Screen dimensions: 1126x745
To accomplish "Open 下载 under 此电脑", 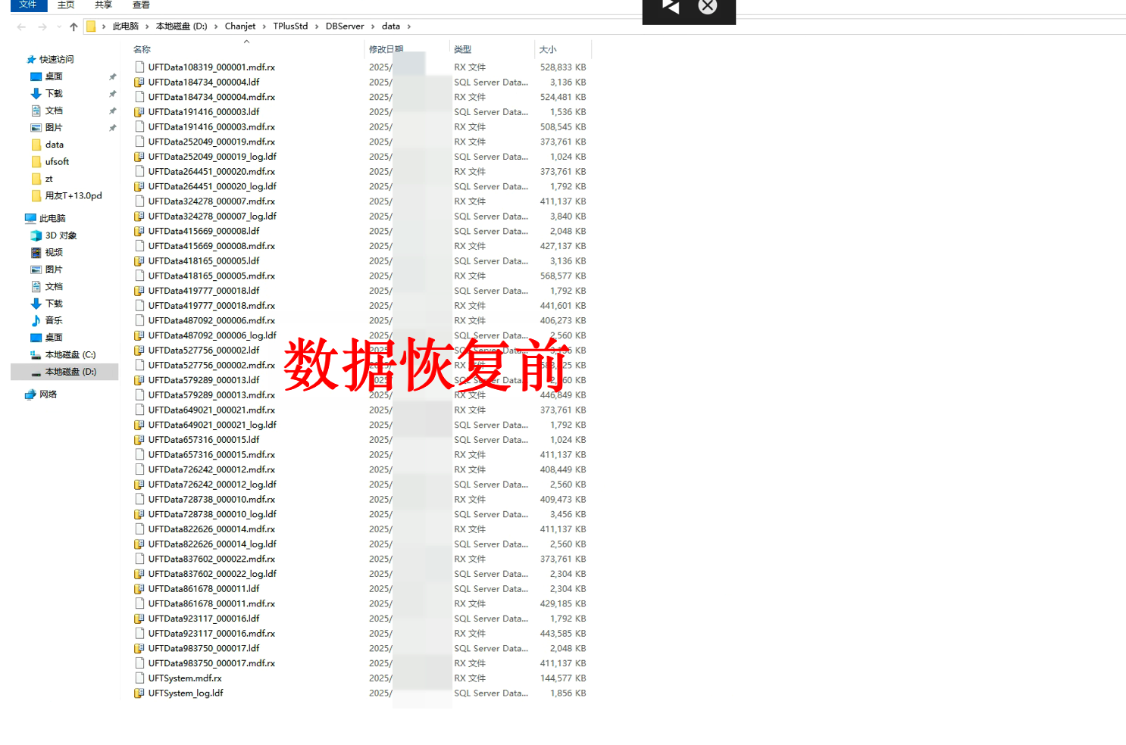I will click(x=54, y=304).
